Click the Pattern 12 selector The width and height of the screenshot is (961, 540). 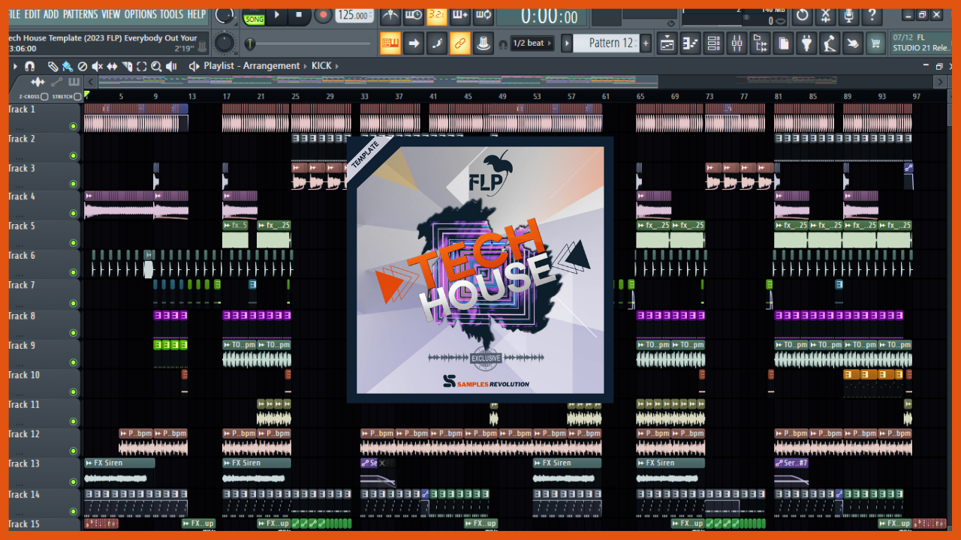click(x=605, y=43)
